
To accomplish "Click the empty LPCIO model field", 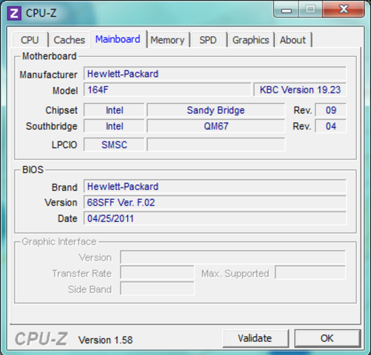I will (216, 144).
